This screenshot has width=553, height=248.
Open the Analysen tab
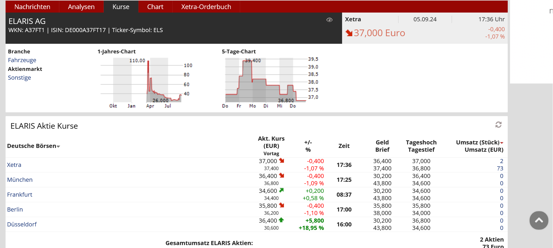[x=81, y=7]
